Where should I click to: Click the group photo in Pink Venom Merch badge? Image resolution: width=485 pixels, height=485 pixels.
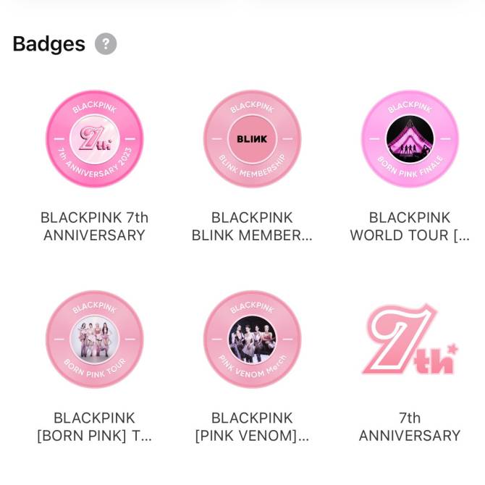(252, 339)
